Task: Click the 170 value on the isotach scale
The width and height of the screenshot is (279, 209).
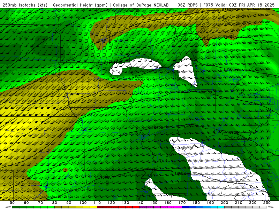Action: pos(182,203)
